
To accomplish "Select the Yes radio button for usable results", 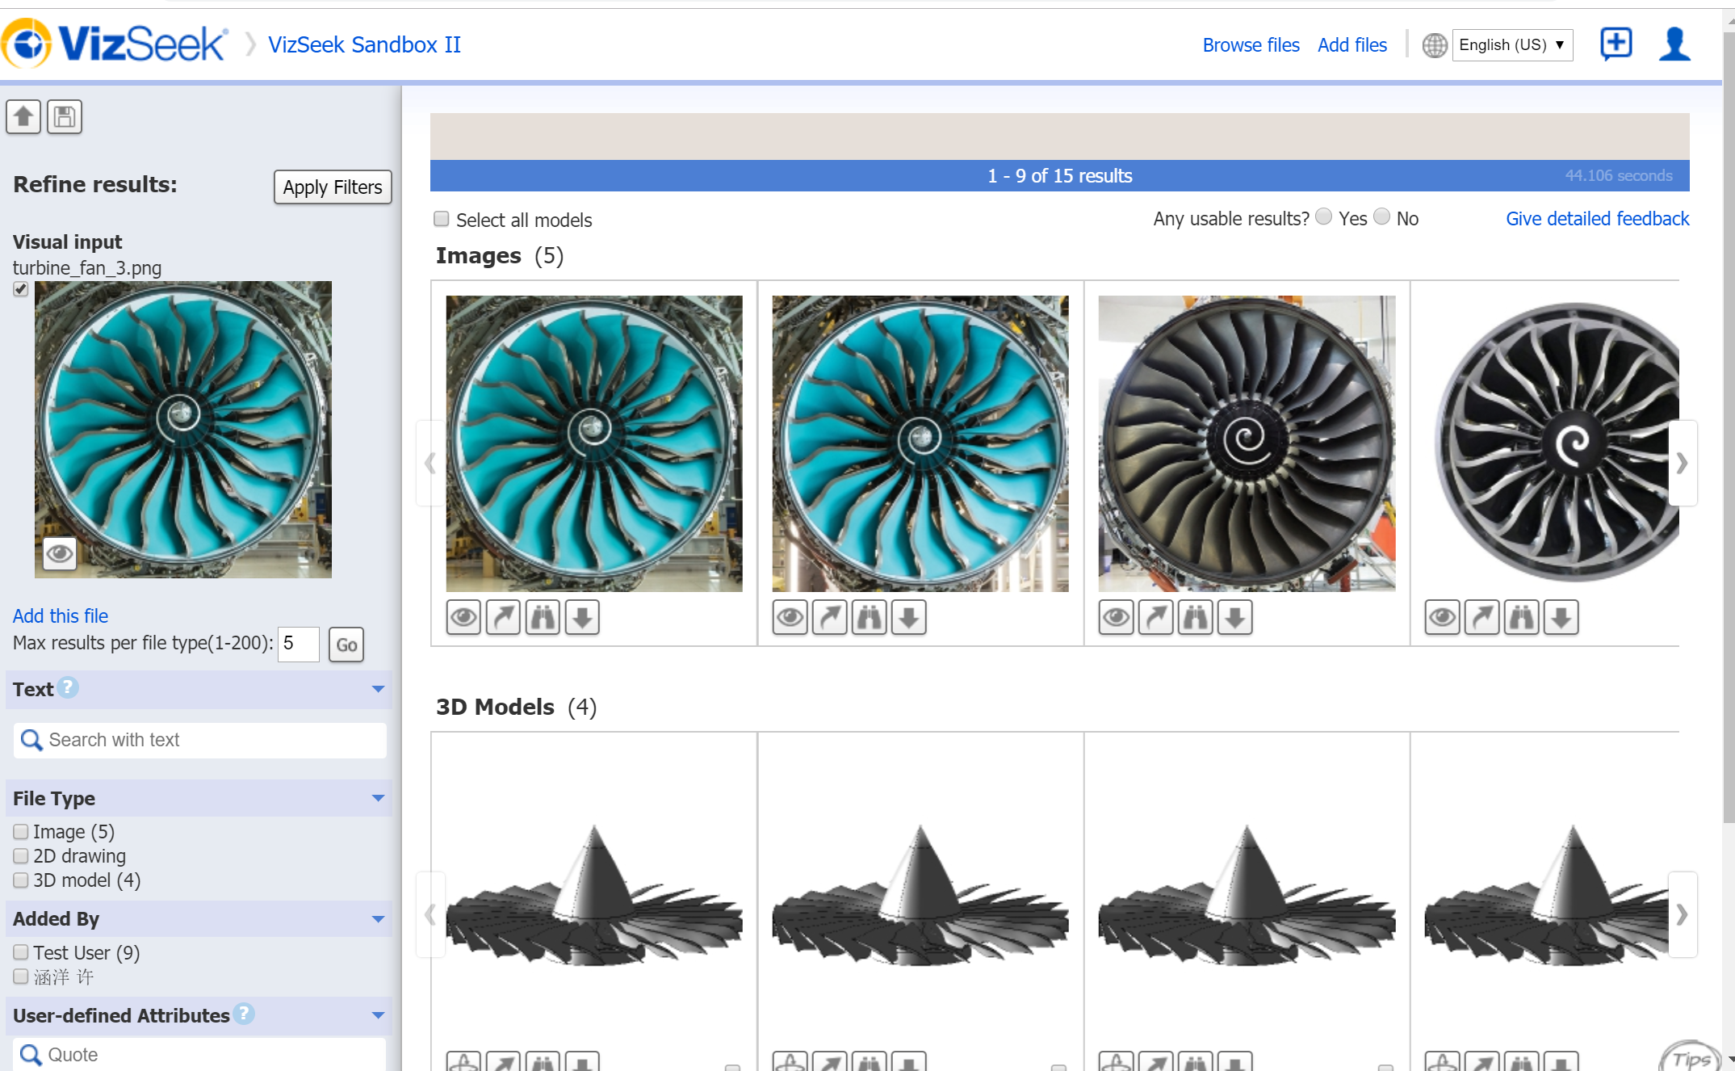I will coord(1322,216).
